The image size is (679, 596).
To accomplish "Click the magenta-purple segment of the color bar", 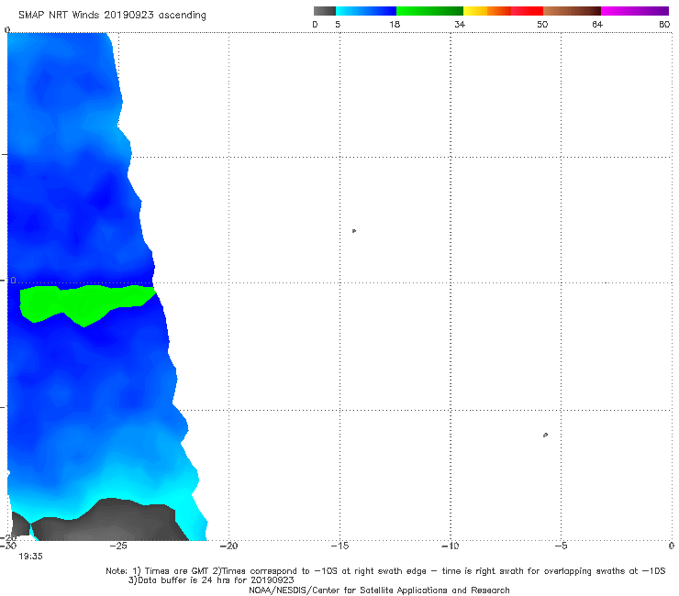I will [635, 11].
